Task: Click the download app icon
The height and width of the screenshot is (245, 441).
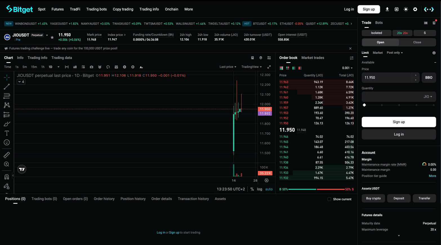Action: 387,9
